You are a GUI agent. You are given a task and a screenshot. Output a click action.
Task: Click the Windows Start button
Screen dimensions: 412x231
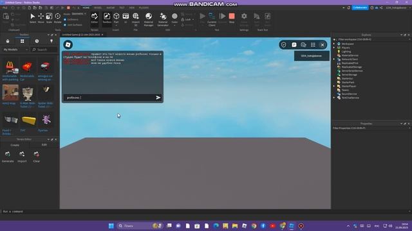click(x=111, y=226)
